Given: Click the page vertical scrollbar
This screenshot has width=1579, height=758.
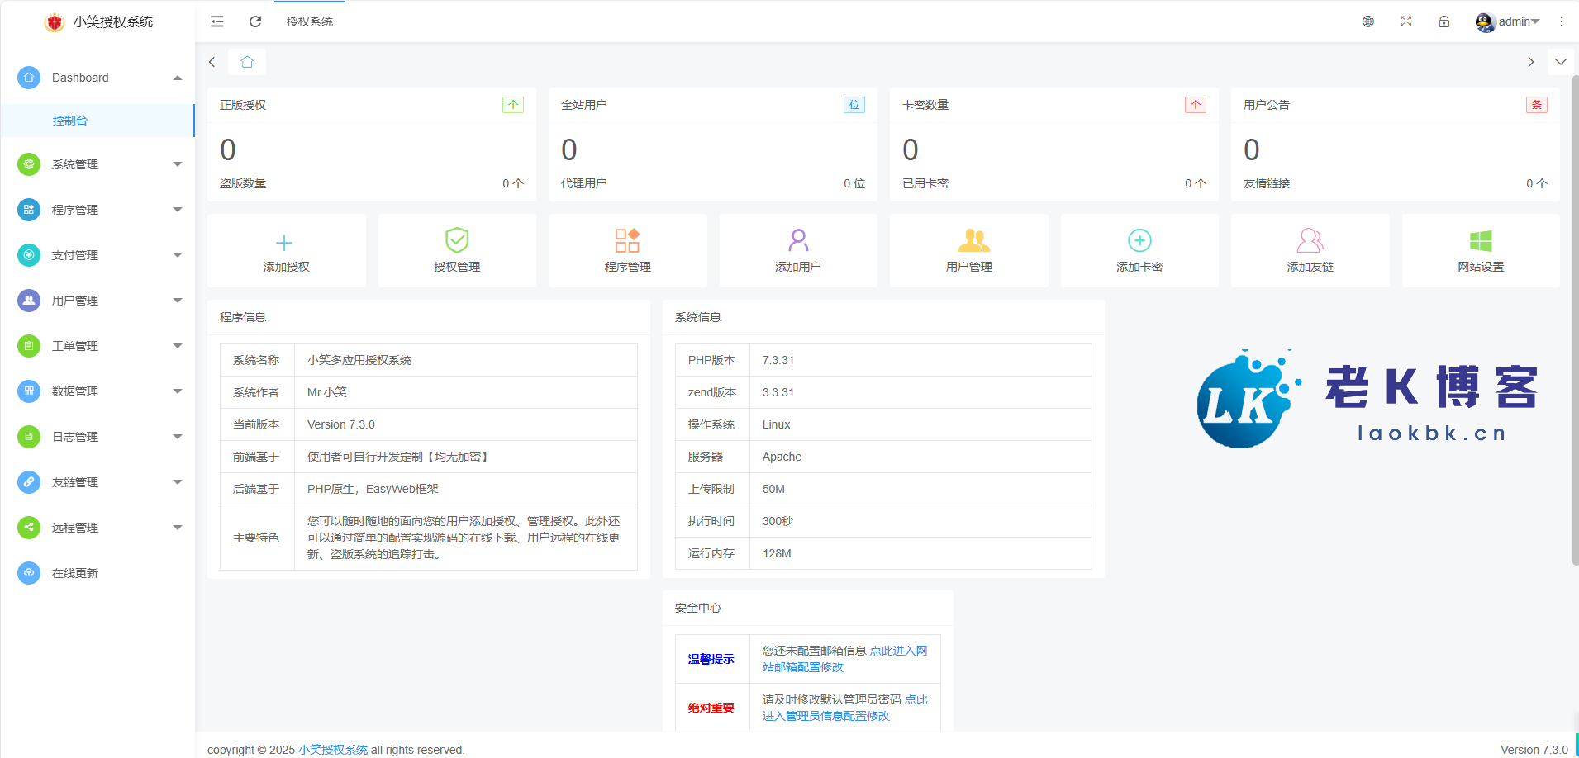Looking at the screenshot, I should 1575,320.
